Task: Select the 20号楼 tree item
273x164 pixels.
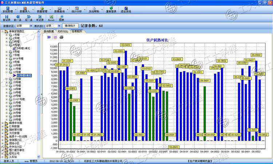Action: click(17, 96)
